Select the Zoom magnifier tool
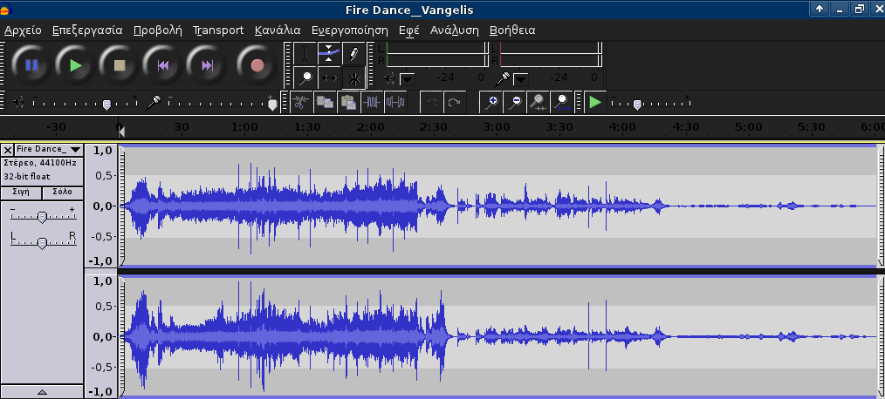 [305, 78]
